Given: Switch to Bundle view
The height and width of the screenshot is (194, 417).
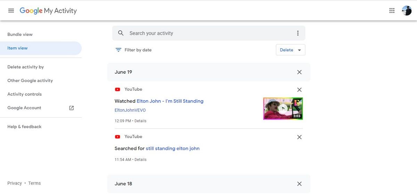Looking at the screenshot, I should point(20,34).
